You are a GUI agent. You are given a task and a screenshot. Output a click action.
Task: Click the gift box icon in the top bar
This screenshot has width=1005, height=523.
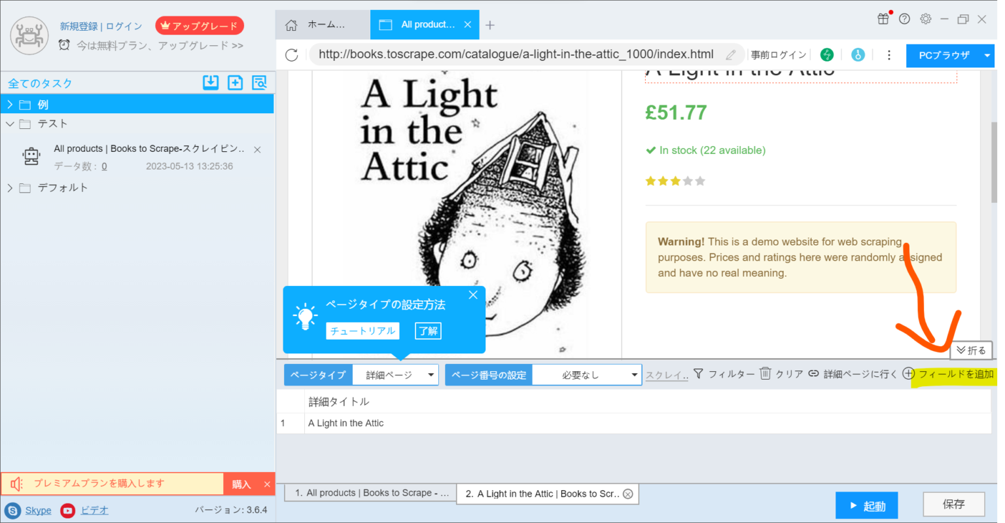click(883, 20)
